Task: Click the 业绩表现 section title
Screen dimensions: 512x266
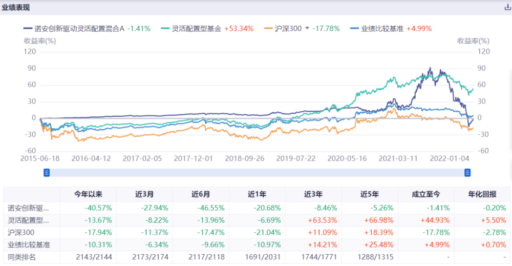Action: (16, 7)
